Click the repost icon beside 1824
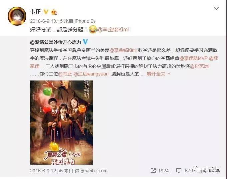The height and width of the screenshot is (179, 227). click(x=153, y=171)
